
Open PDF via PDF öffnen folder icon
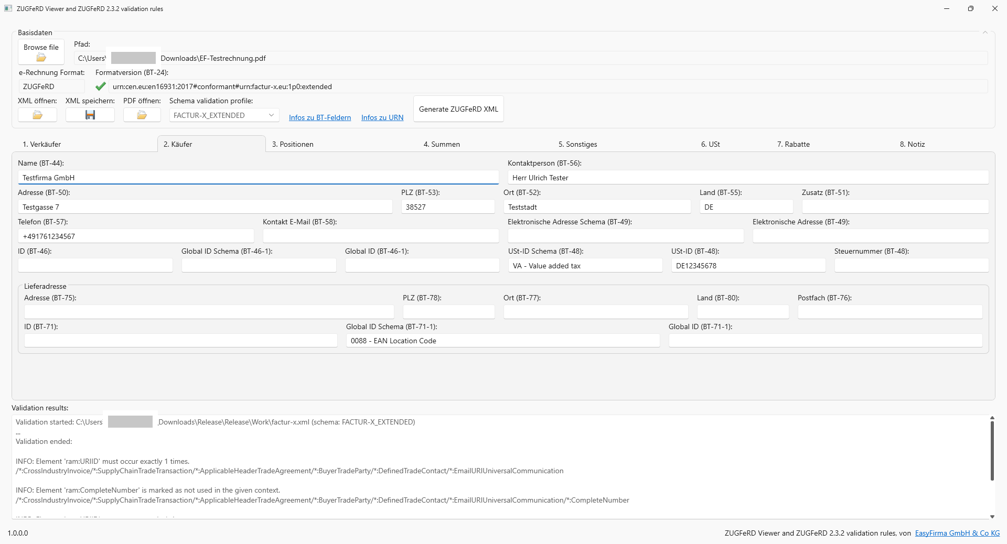[142, 115]
